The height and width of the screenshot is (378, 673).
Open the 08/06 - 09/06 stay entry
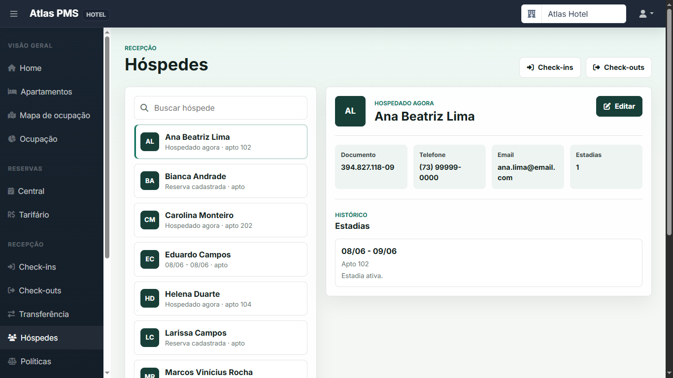point(489,263)
